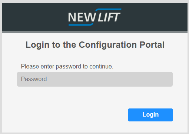Click the italic "LIFT" part of the logo
This screenshot has width=189, height=134.
coord(109,17)
